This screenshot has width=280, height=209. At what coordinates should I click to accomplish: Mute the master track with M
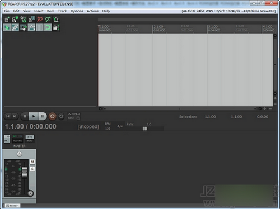click(x=32, y=161)
